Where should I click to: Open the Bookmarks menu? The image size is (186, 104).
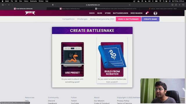33,1
